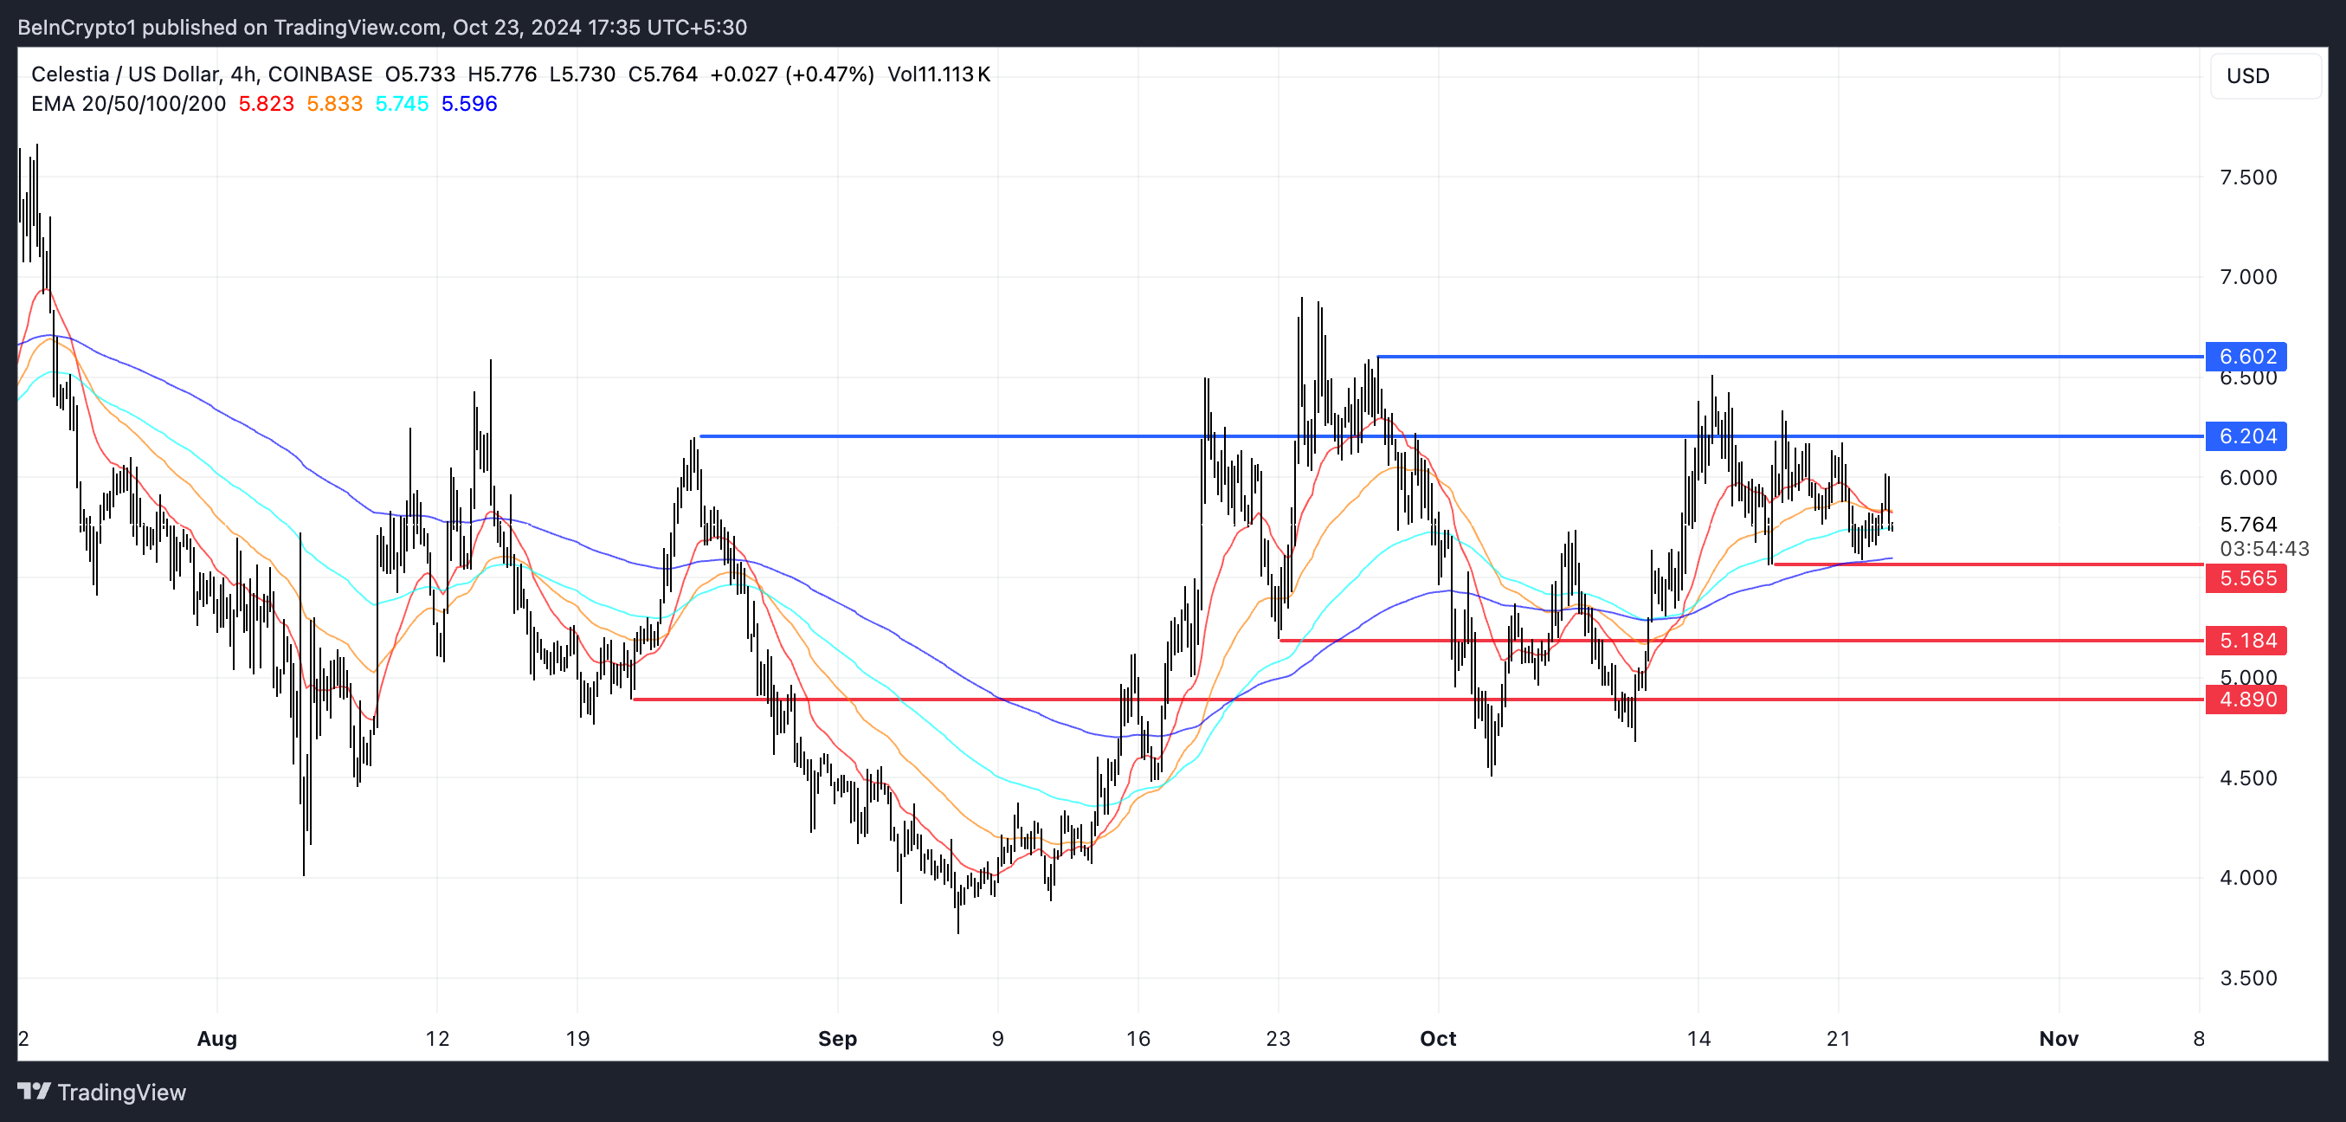Click the red 5.565 support label

pyautogui.click(x=2246, y=578)
